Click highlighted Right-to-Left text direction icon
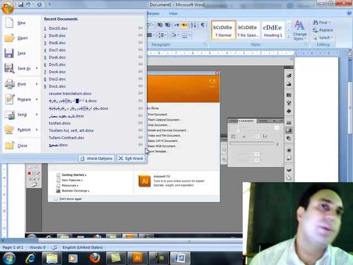 click(184, 25)
